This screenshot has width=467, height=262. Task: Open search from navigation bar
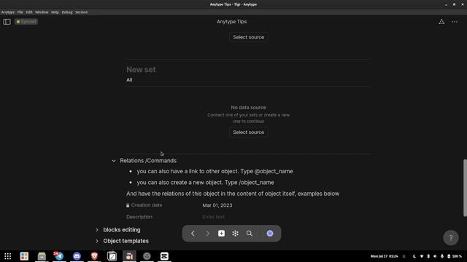(250, 234)
